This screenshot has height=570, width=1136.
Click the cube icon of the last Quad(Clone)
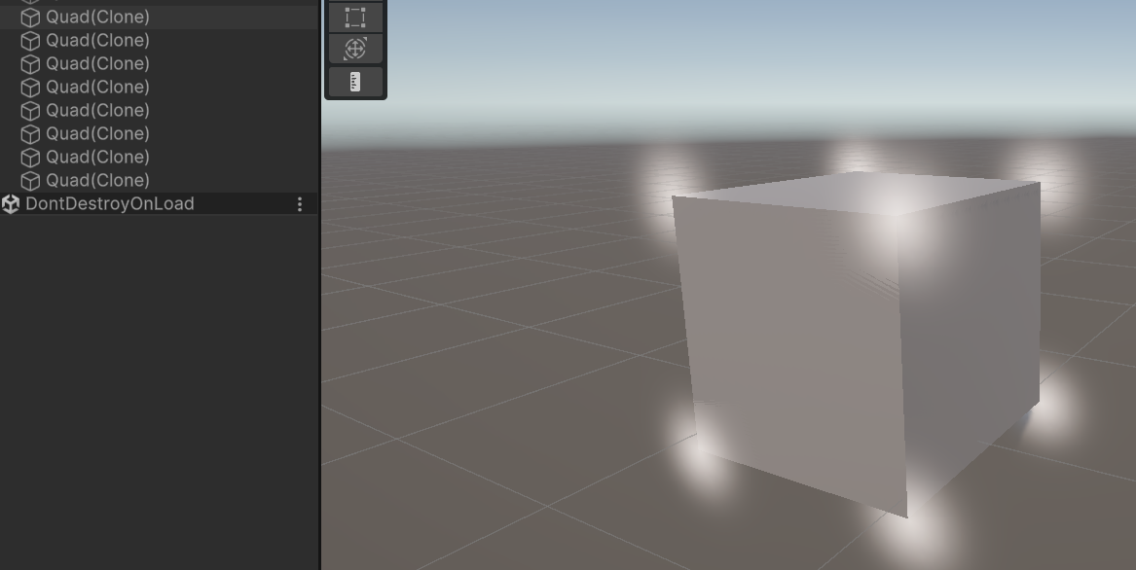pos(30,180)
